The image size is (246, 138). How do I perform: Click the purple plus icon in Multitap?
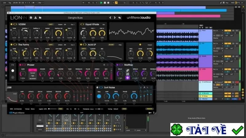click(x=128, y=78)
